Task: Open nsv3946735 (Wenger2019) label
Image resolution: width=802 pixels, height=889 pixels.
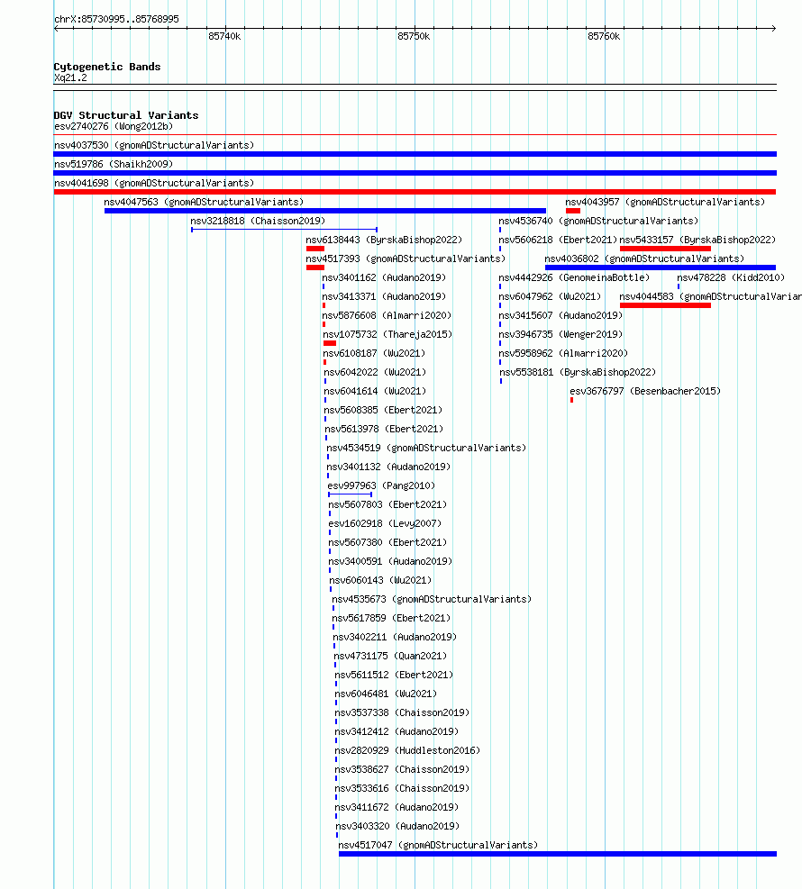Action: (560, 334)
